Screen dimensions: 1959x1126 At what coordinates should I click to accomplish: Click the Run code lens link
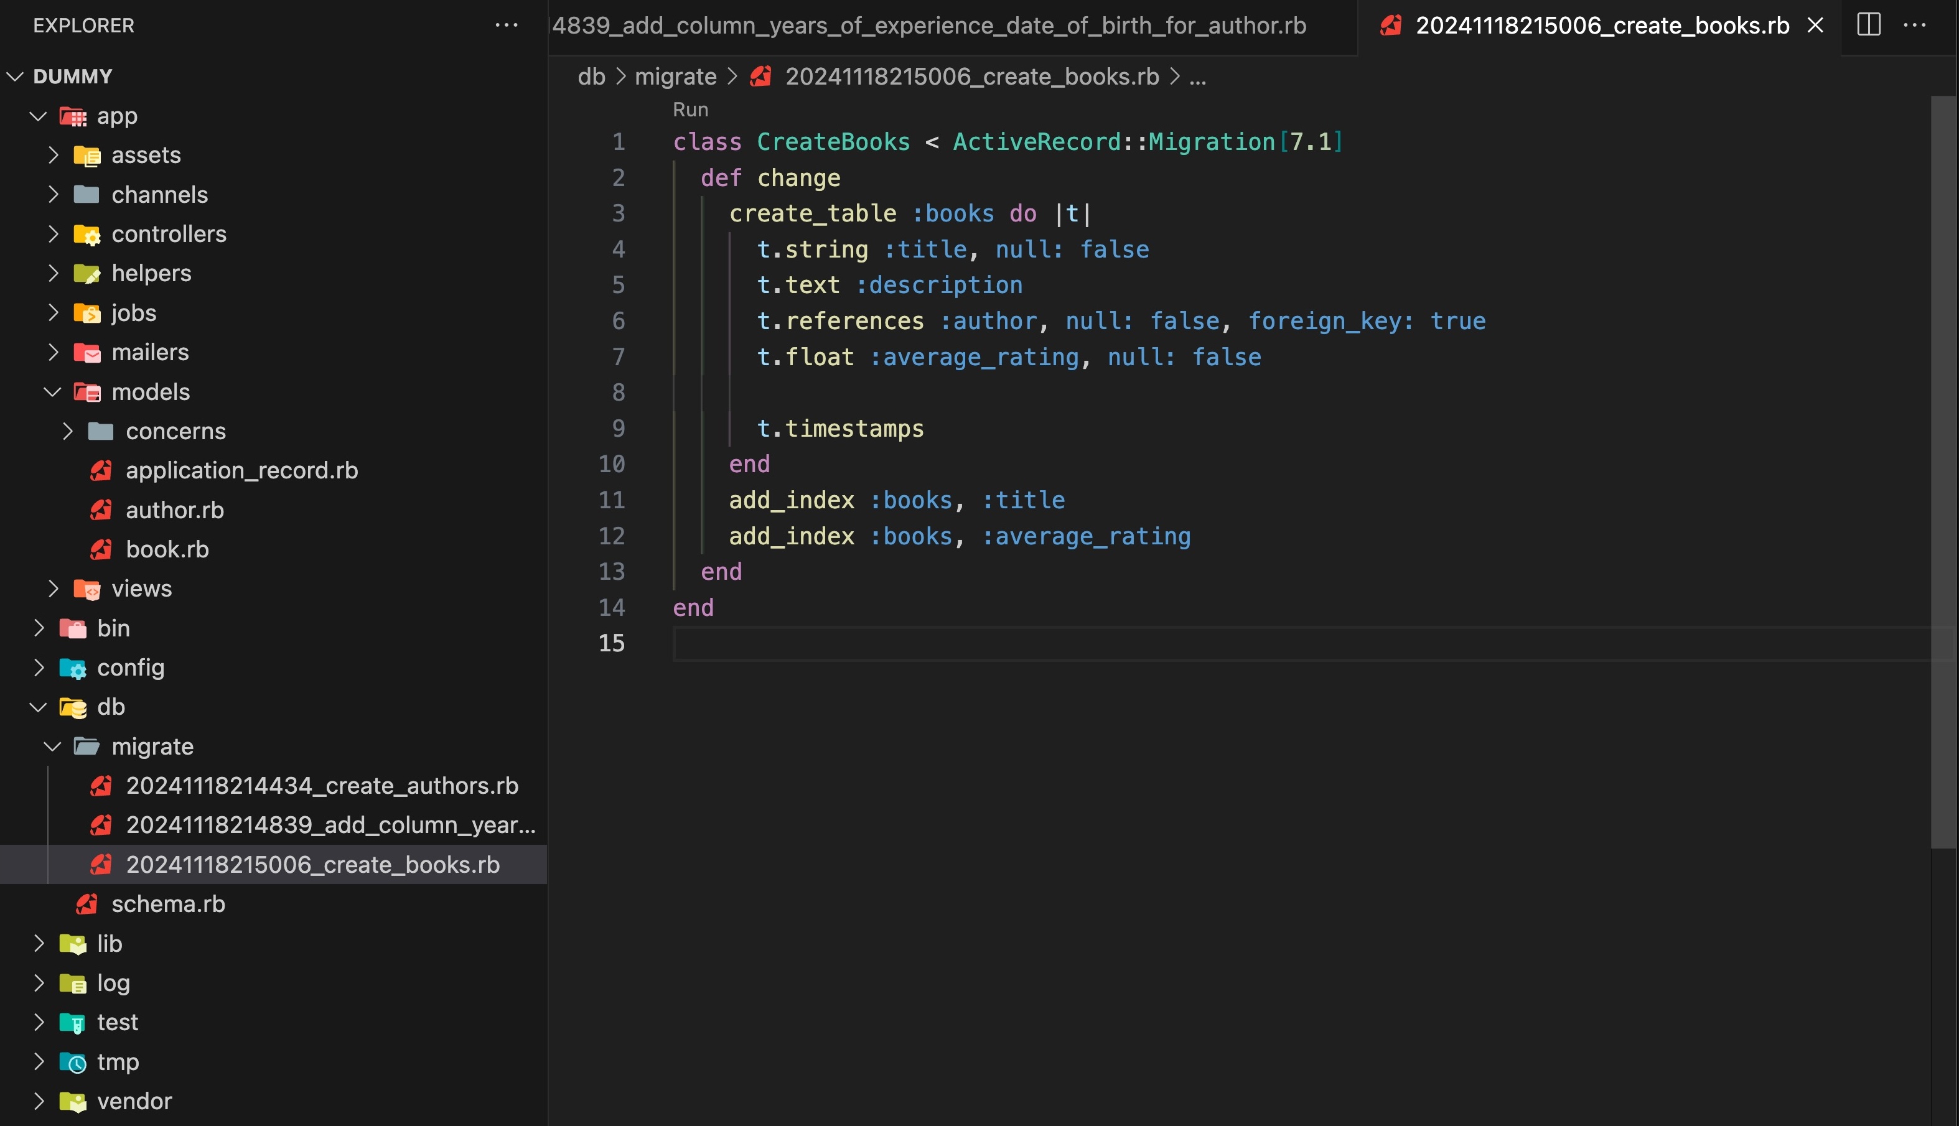pos(690,110)
